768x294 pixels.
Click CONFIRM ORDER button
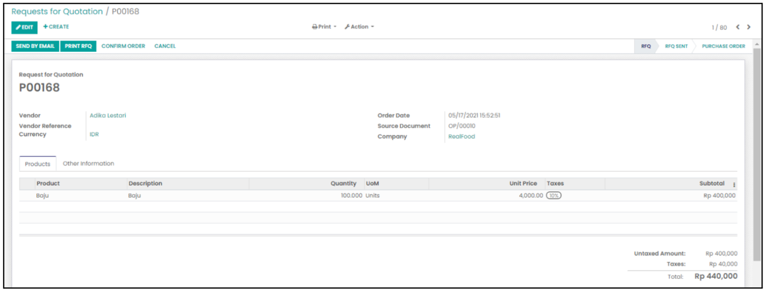pos(123,46)
